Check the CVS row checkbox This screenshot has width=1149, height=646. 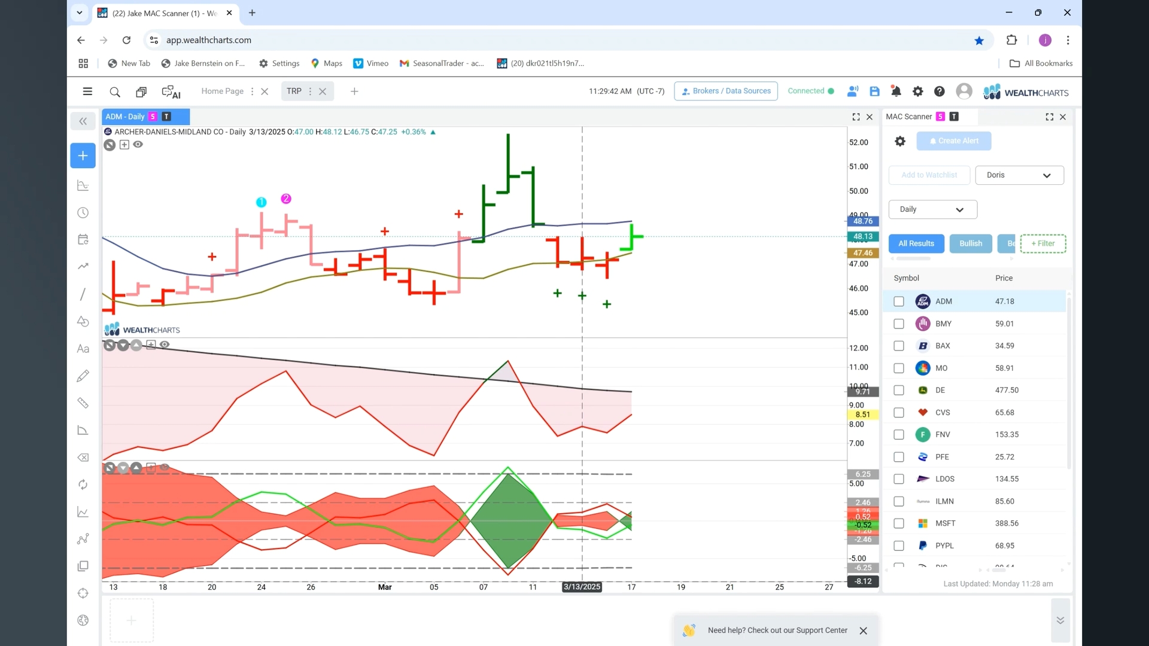click(899, 413)
